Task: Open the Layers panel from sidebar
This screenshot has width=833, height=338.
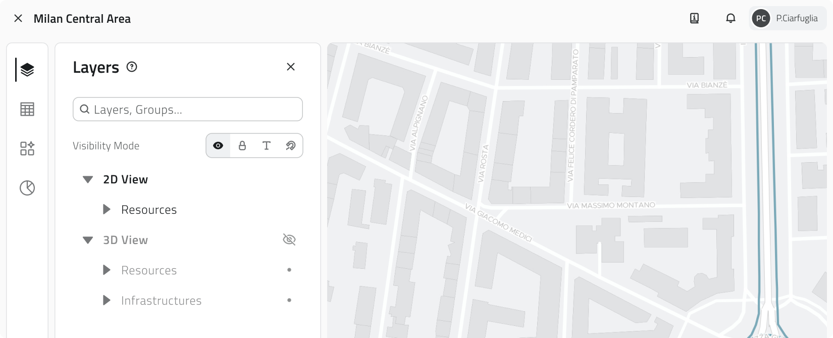Action: click(27, 70)
